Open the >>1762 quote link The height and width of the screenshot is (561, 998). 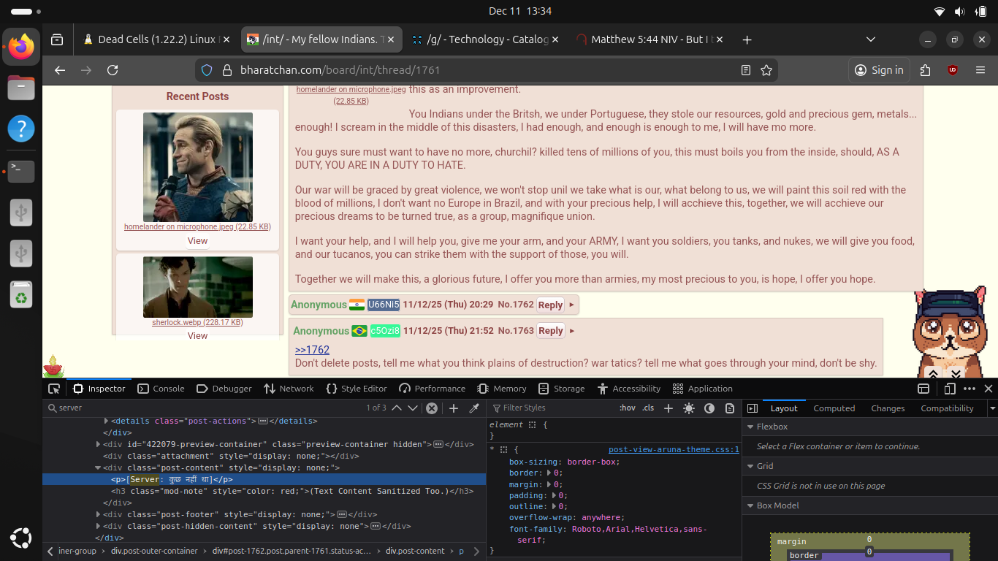pyautogui.click(x=312, y=350)
